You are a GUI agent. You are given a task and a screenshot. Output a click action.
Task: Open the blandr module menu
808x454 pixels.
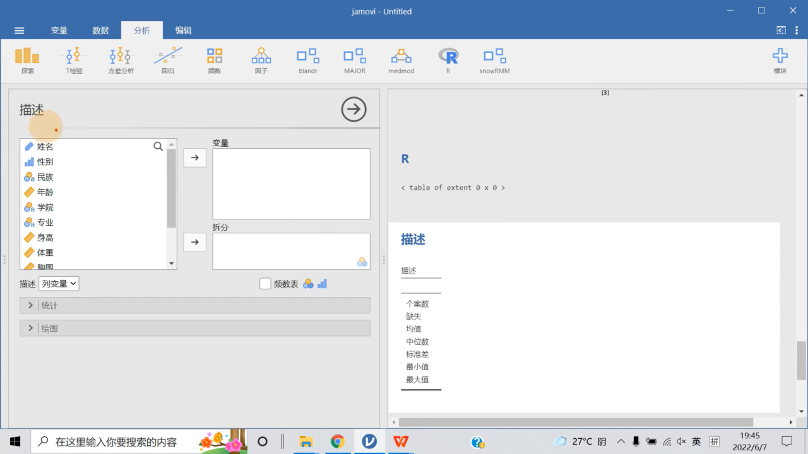[x=308, y=61]
